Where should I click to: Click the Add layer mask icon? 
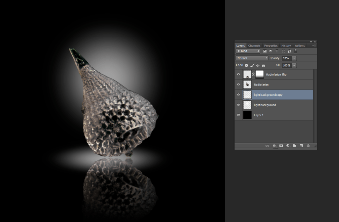(281, 146)
